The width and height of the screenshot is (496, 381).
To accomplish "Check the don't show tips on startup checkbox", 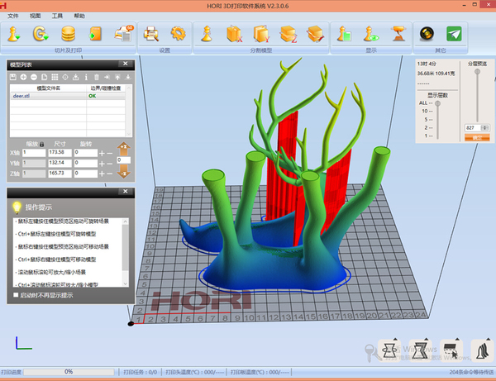I will coord(16,295).
